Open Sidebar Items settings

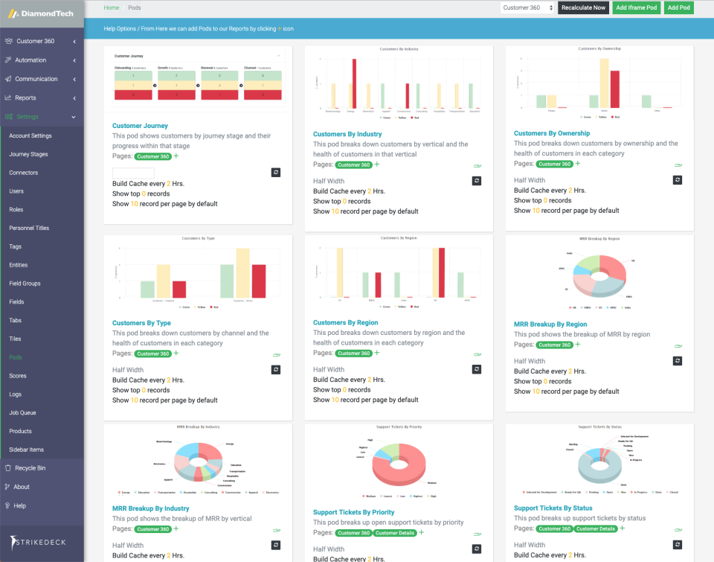tap(27, 450)
